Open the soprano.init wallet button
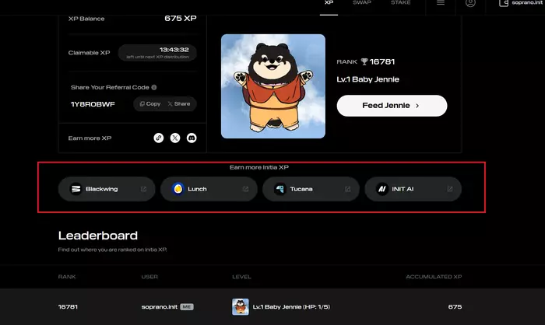Viewport: 545px width, 325px height. click(521, 3)
